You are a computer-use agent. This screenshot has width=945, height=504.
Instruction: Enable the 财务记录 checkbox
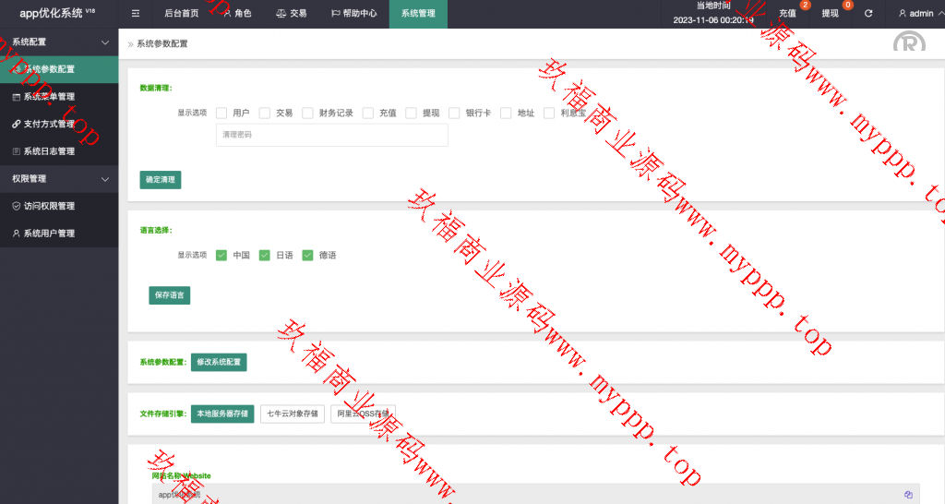[308, 114]
